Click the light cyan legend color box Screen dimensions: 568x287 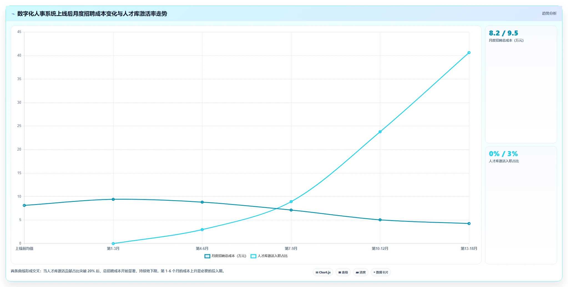click(x=253, y=256)
